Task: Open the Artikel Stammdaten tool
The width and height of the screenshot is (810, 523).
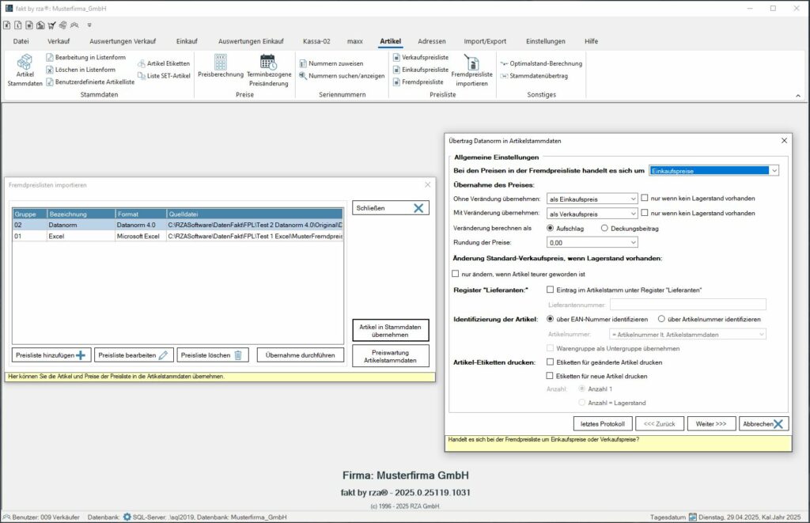Action: click(24, 71)
